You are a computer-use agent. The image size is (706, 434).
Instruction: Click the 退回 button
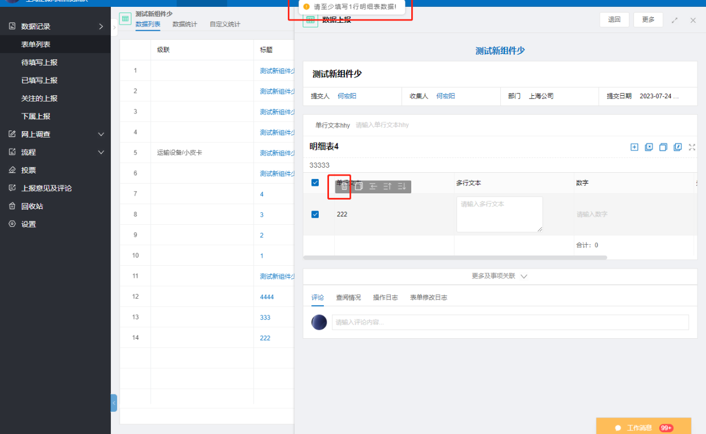[614, 19]
